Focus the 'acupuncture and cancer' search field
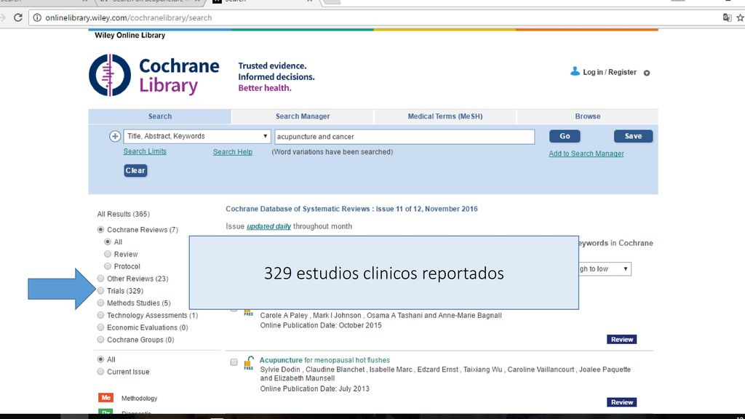 405,137
